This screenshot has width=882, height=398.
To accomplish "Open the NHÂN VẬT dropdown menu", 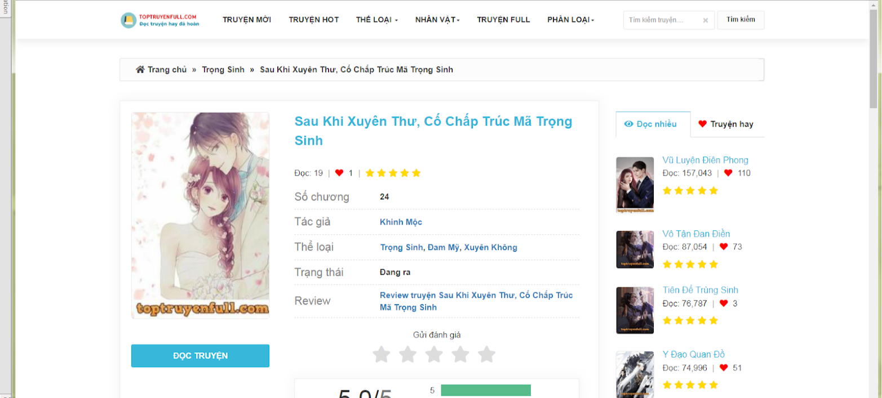I will tap(437, 20).
